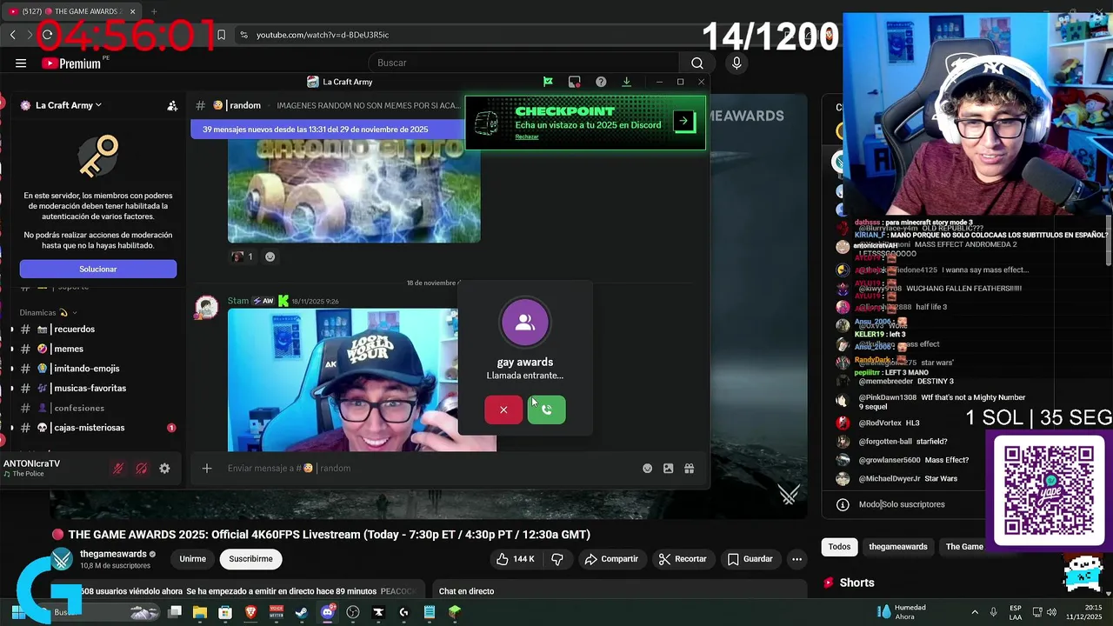
Task: Click ANTONIcraTV user panel name
Action: point(32,463)
